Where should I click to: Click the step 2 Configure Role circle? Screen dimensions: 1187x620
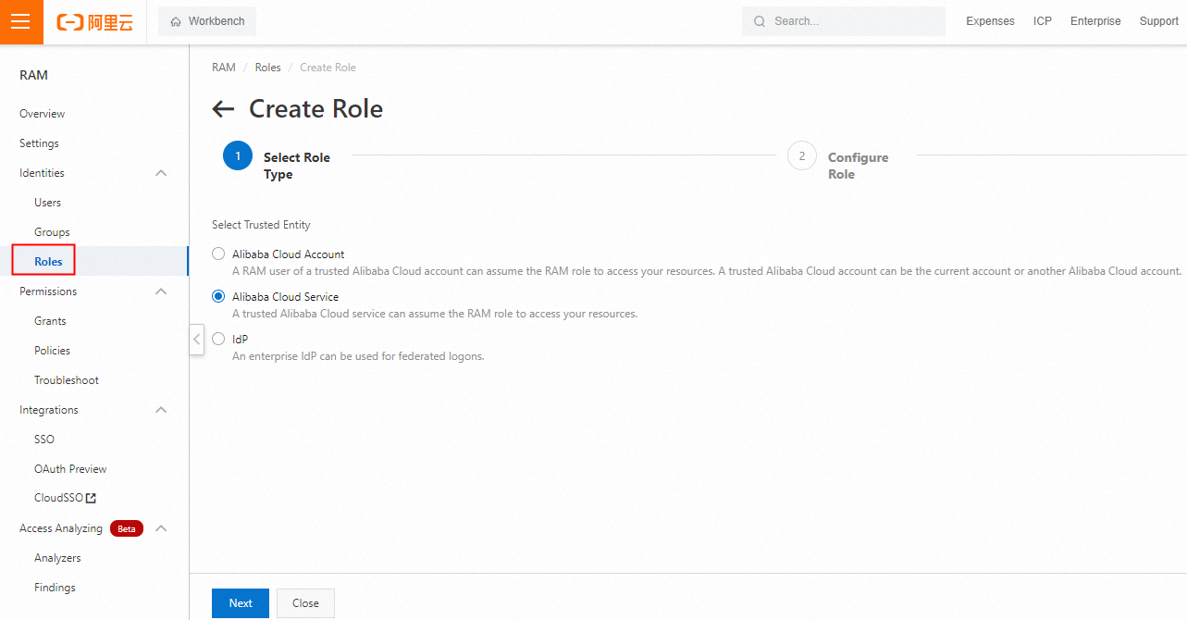tap(801, 156)
